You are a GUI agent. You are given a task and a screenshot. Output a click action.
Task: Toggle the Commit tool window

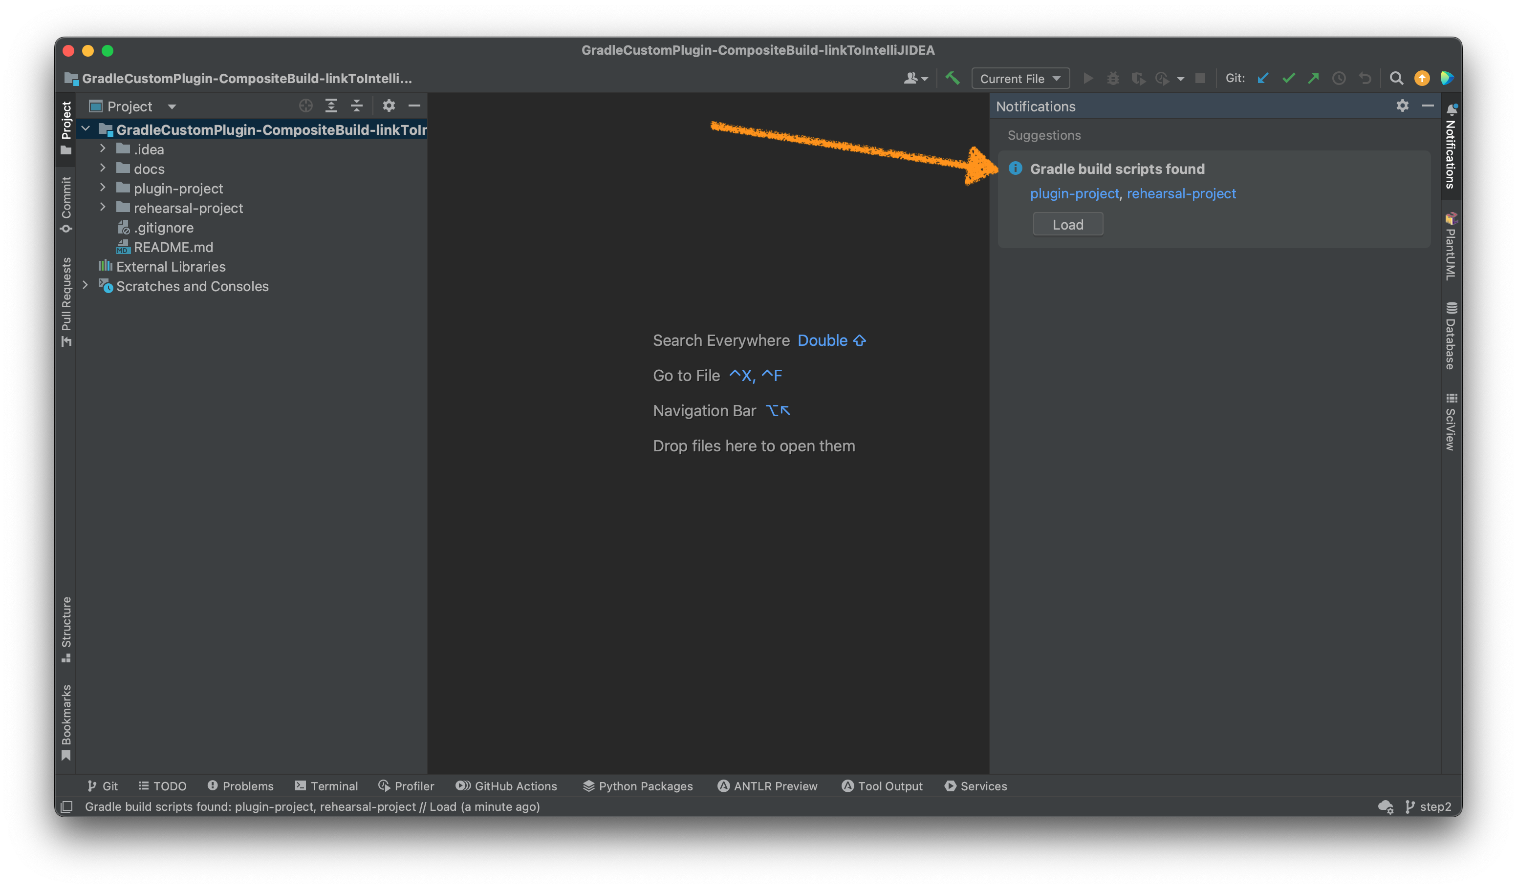click(x=66, y=205)
